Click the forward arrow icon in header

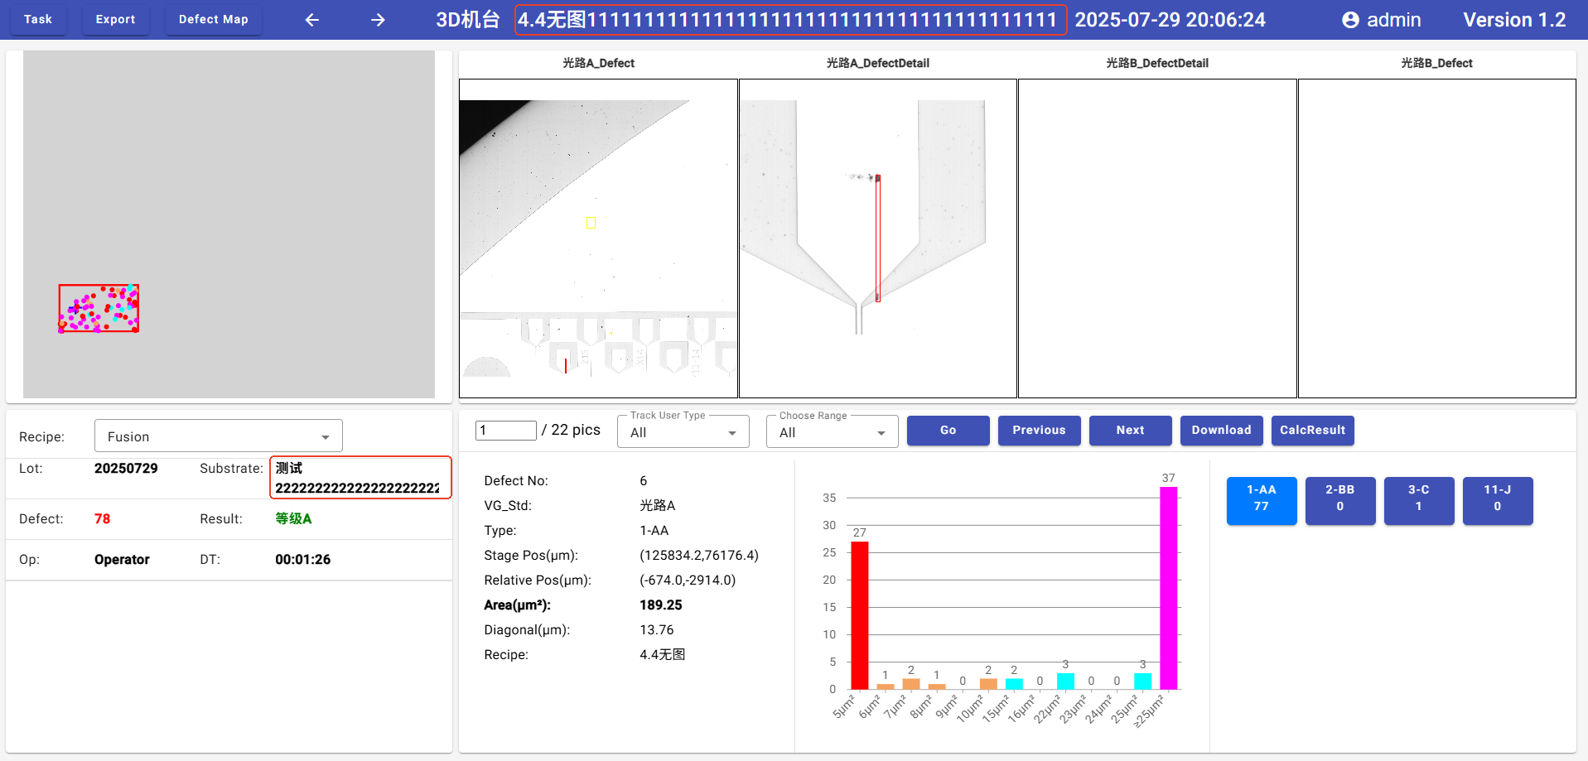coord(378,20)
